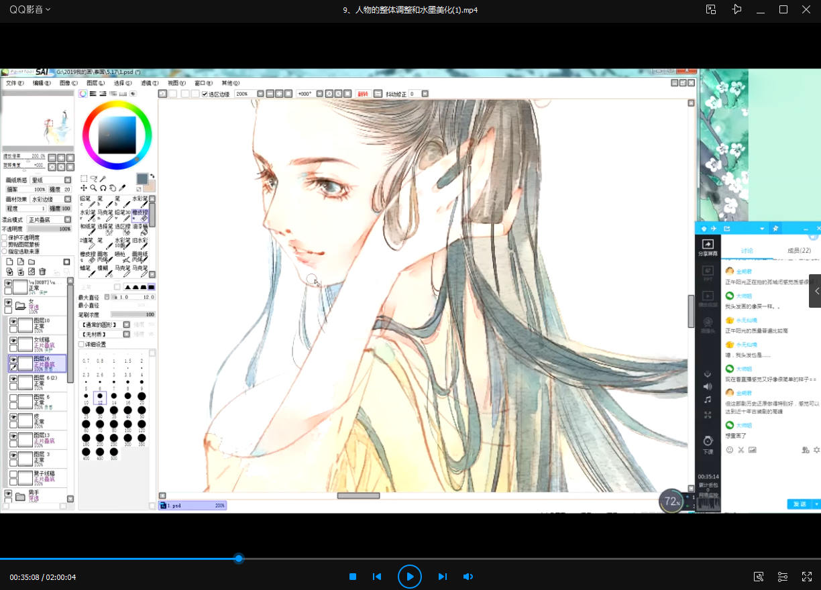Enable the 保护不透明度 checkbox

coord(4,237)
